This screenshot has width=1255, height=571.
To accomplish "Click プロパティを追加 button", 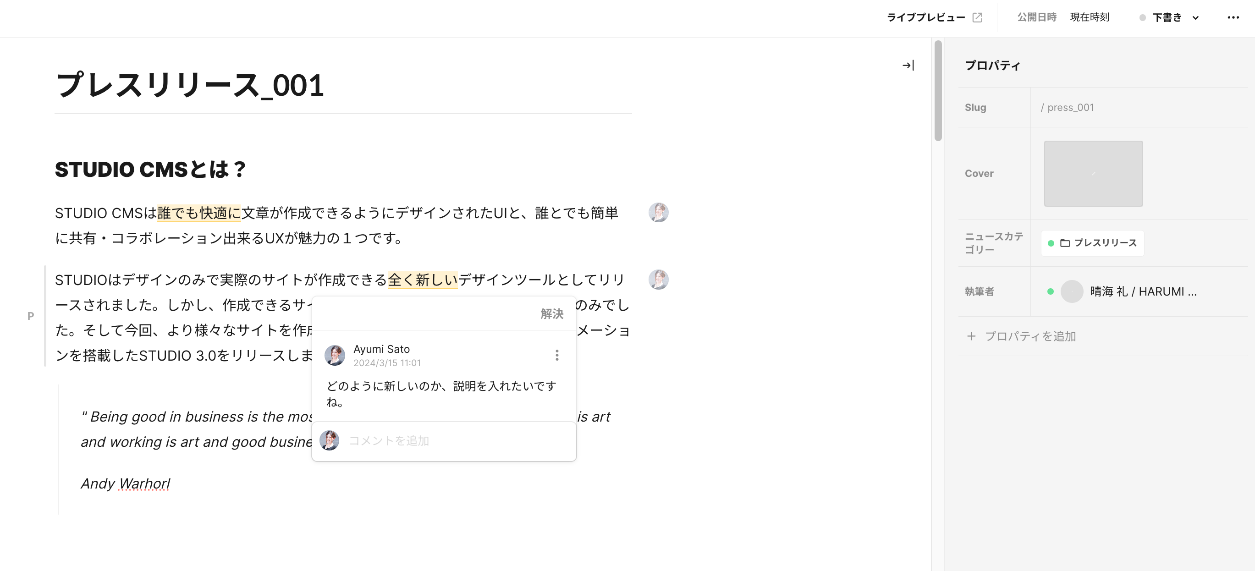I will coord(1021,336).
